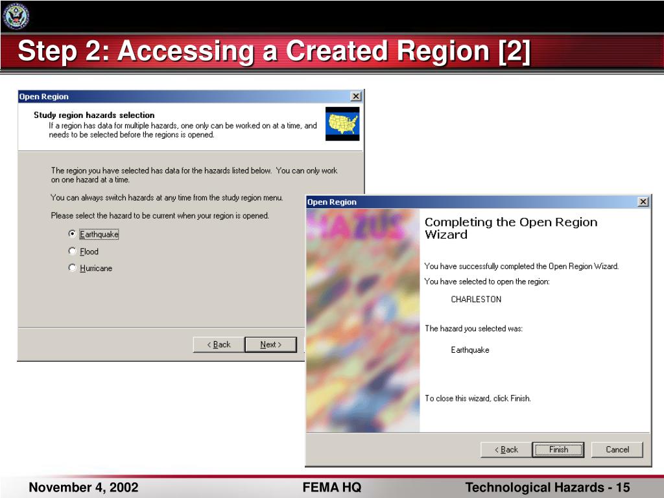Click Back in the hazards selection dialog

pos(219,345)
